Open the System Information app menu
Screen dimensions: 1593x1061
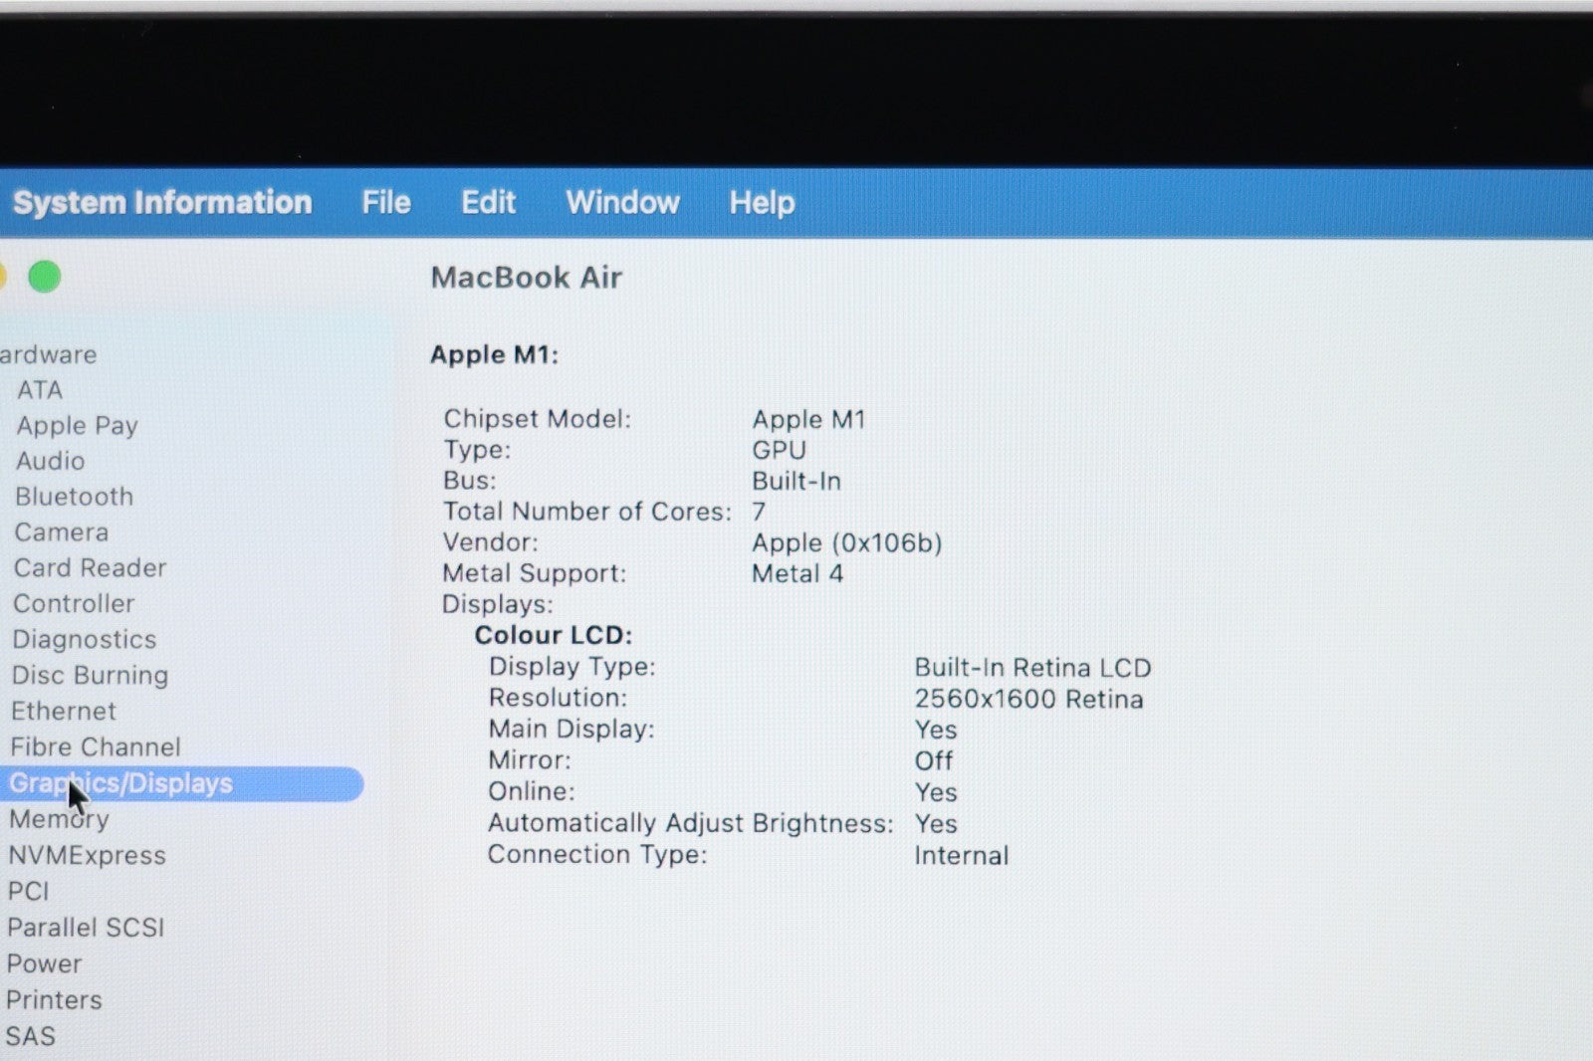(162, 203)
